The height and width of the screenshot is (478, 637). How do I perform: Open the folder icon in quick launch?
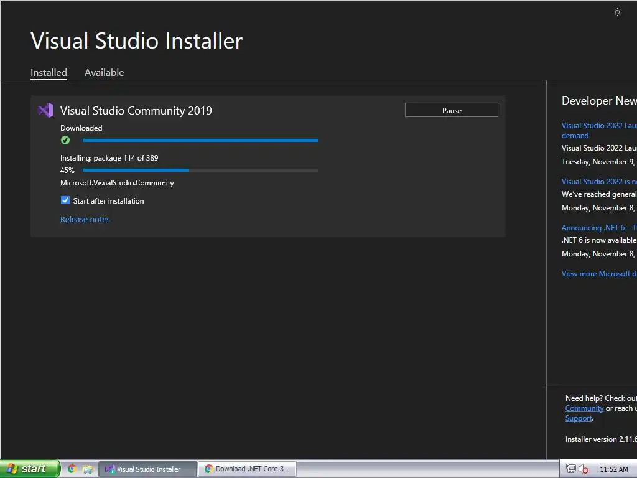click(x=87, y=469)
